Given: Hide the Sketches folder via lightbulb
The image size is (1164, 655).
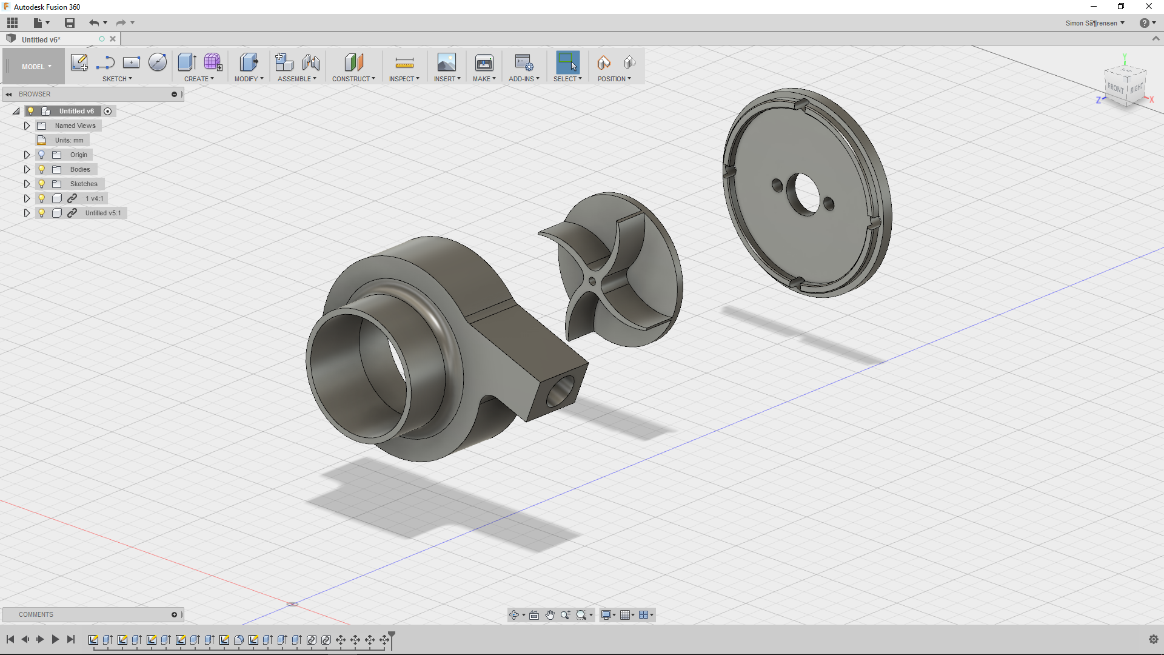Looking at the screenshot, I should click(x=42, y=184).
